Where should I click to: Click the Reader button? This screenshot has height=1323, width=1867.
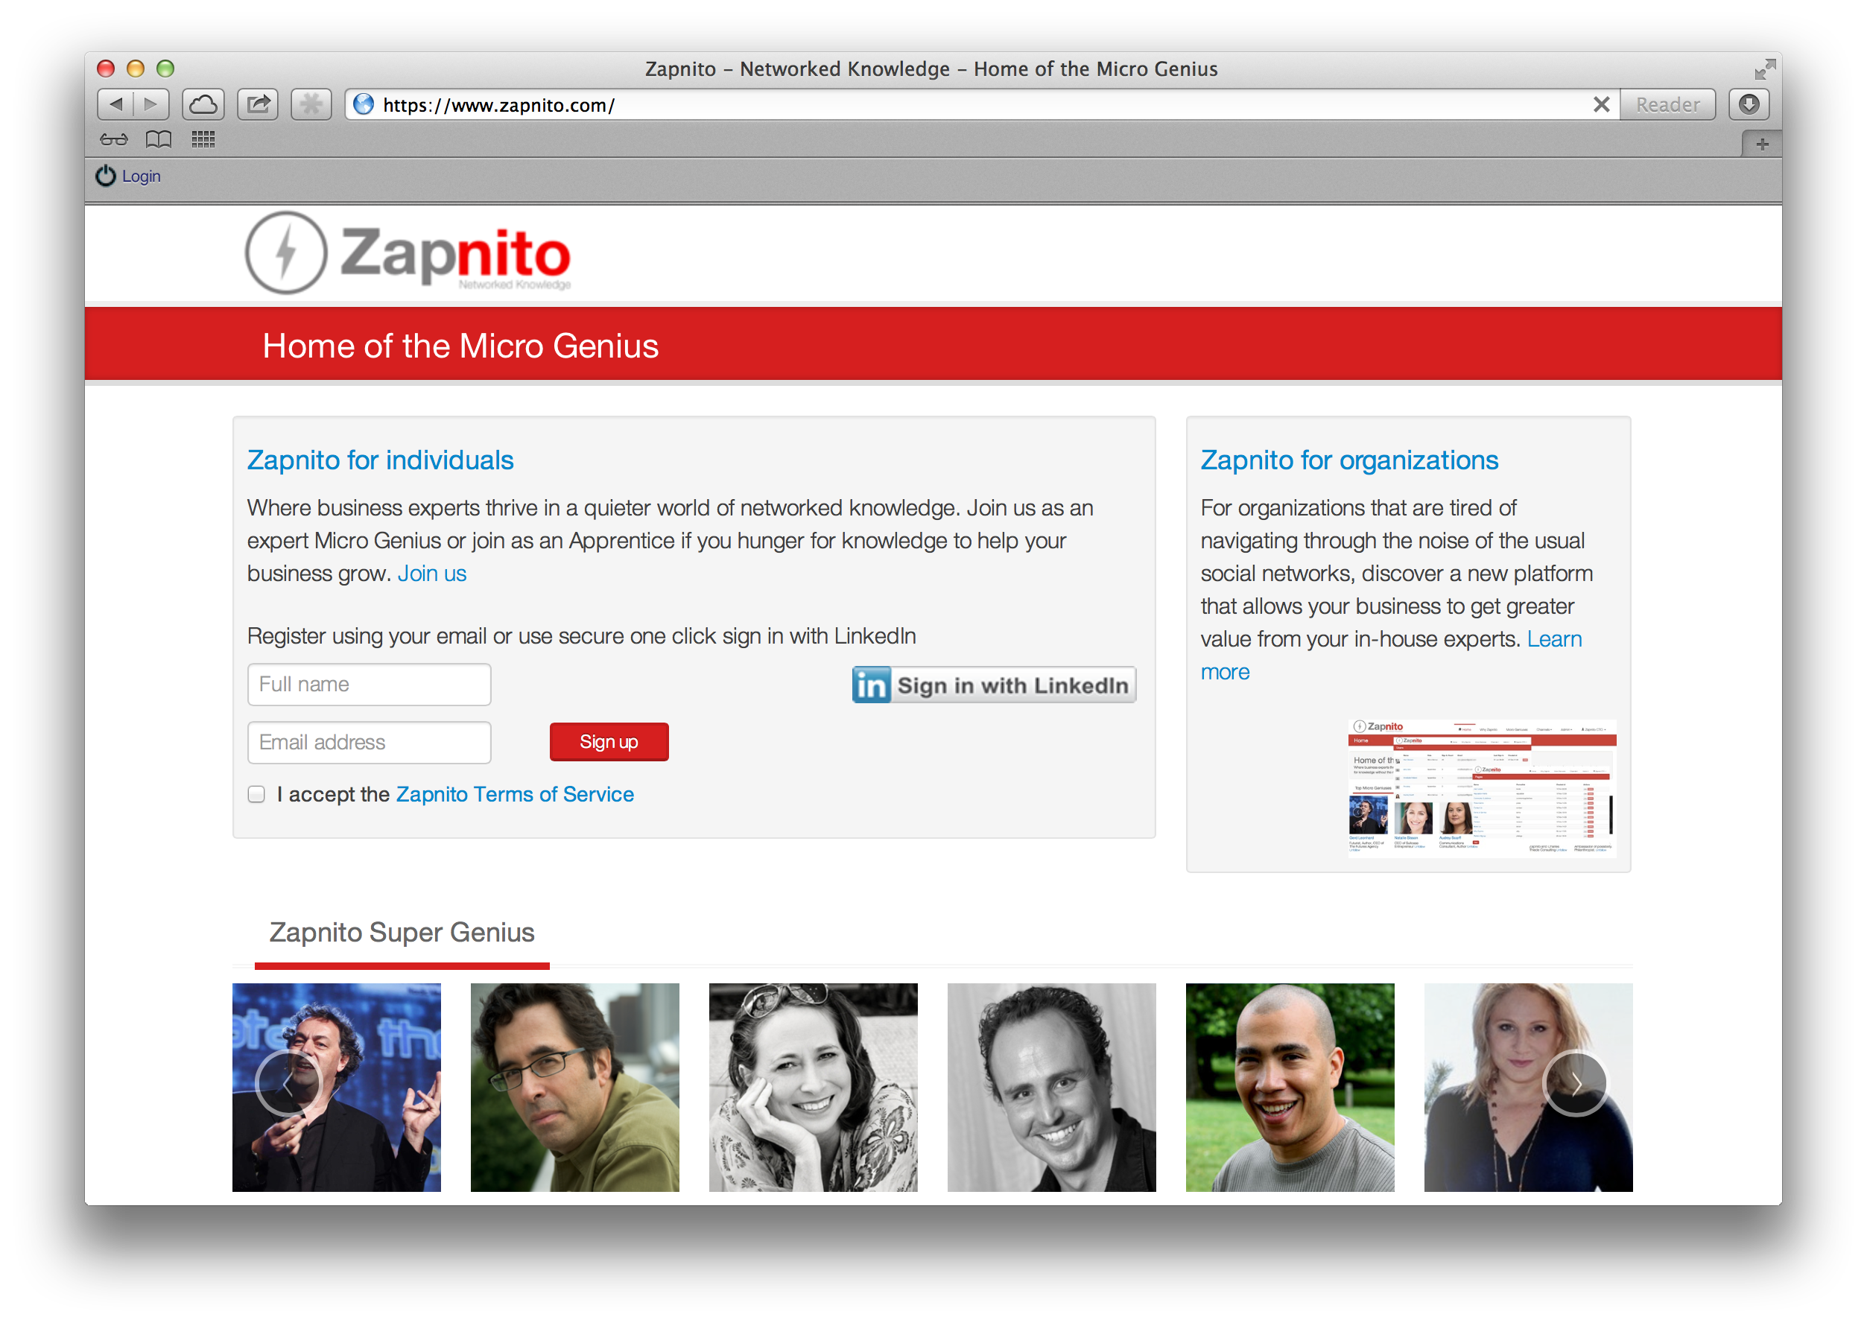[1667, 104]
